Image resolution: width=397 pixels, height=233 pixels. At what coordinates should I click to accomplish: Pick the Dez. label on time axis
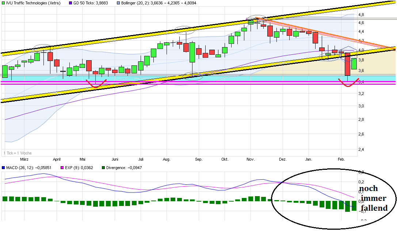(283, 159)
